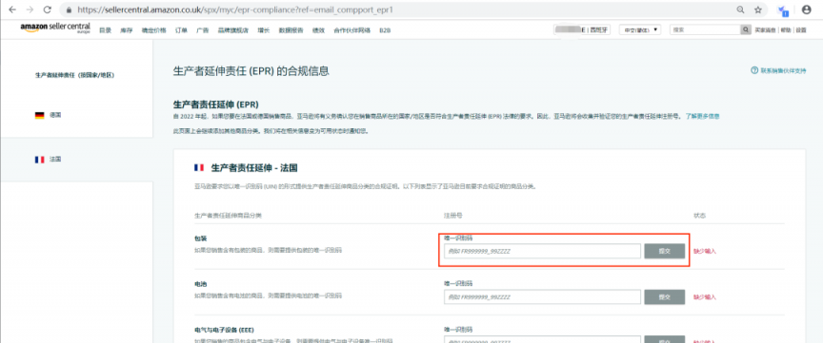Click the 电气与电子设备 (EEE) category label
This screenshot has height=343, width=823.
[224, 331]
